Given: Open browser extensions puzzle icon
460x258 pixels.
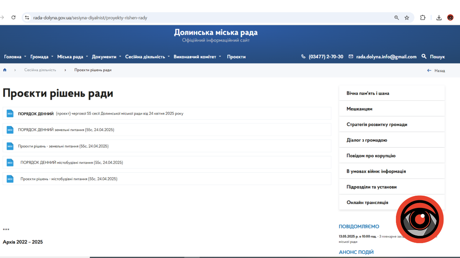Looking at the screenshot, I should (423, 18).
